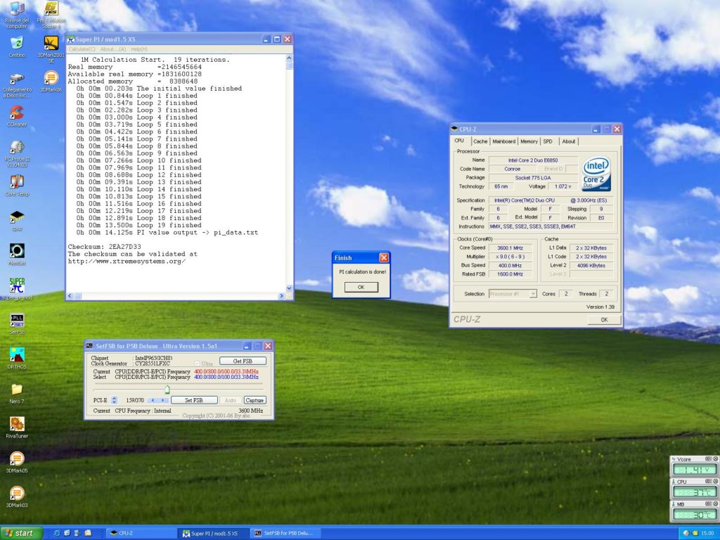
Task: Activate SetFSB for P5B taskbar button
Action: [x=285, y=533]
